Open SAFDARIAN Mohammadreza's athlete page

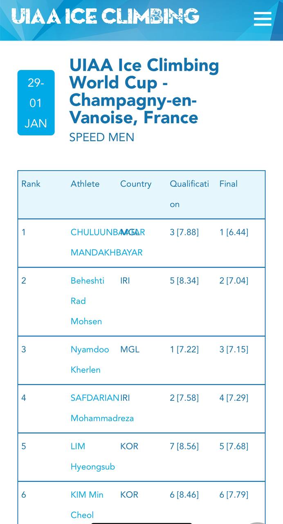102,408
